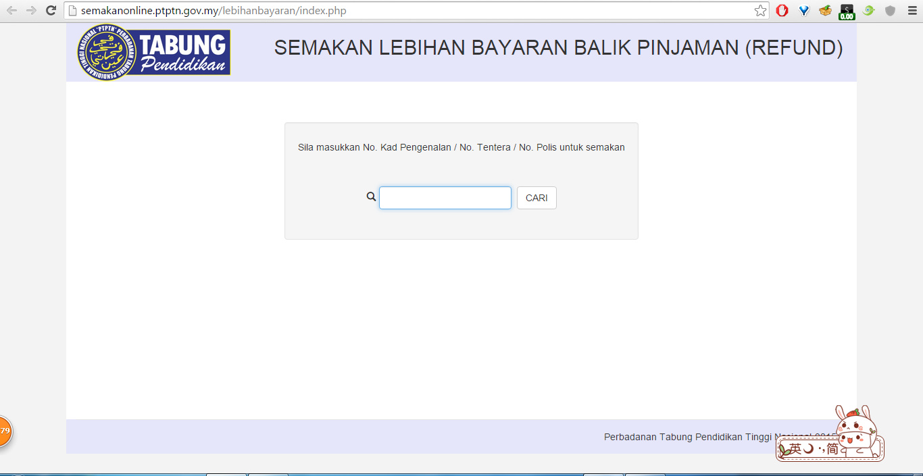
Task: Select footer text 'Perbadanan Tabung Pendidikan Tinggi'
Action: tap(687, 437)
